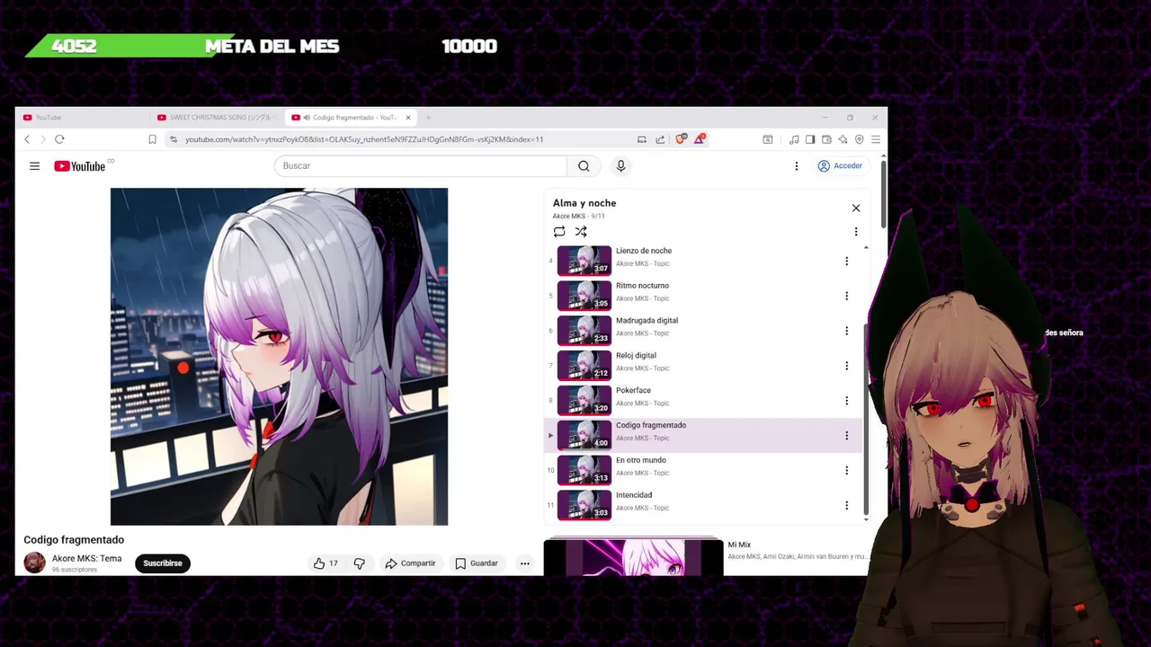This screenshot has width=1151, height=647.
Task: Play Madrugada digital from playlist
Action: click(703, 331)
